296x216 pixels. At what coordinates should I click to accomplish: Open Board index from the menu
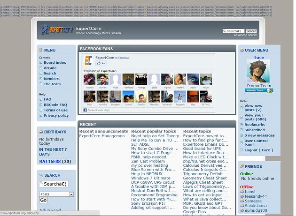click(x=55, y=62)
